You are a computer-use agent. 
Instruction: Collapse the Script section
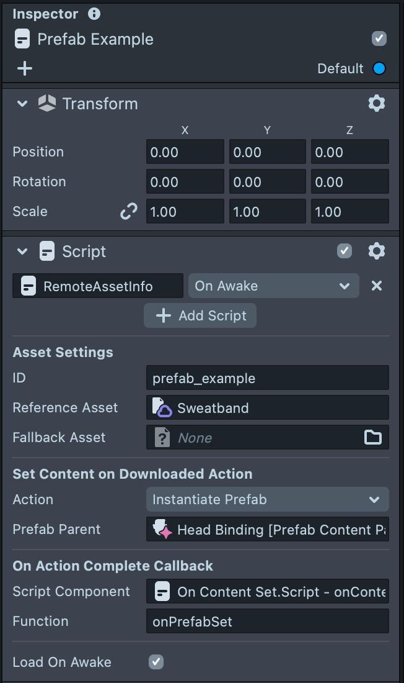[23, 251]
